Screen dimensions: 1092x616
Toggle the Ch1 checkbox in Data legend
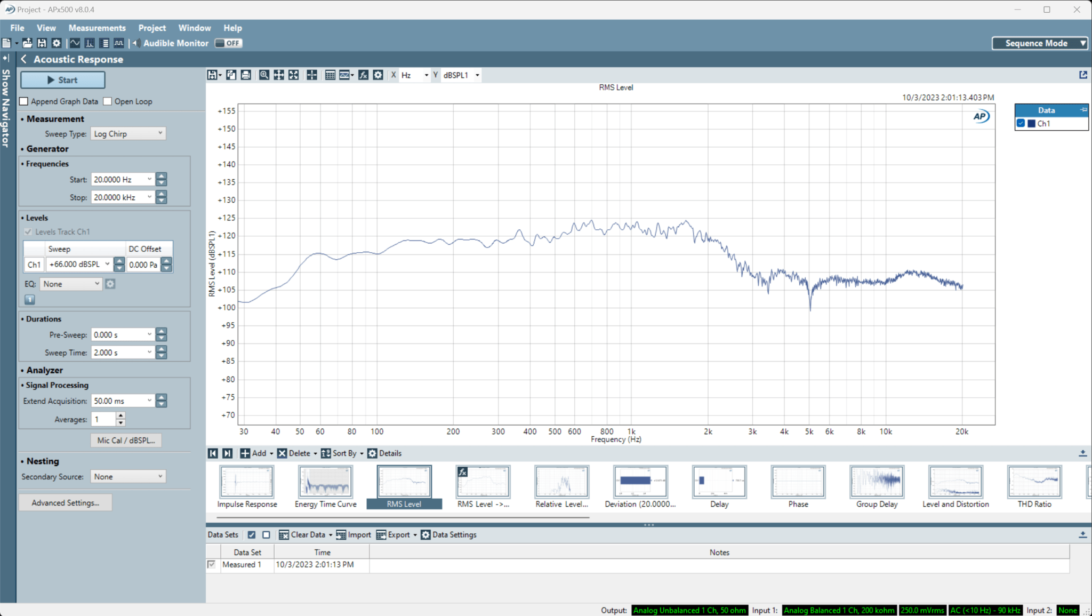pos(1021,123)
